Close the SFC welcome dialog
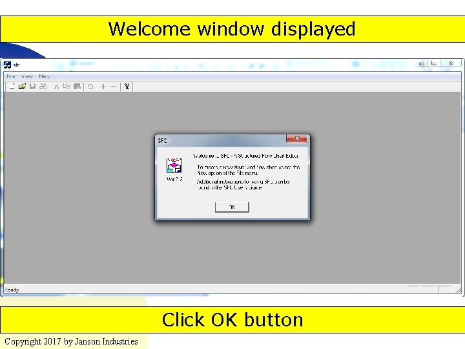 (x=296, y=138)
